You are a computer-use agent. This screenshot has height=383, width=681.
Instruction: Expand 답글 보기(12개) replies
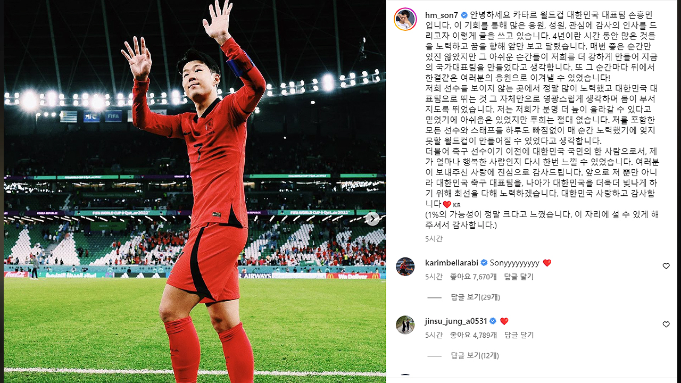pos(475,356)
